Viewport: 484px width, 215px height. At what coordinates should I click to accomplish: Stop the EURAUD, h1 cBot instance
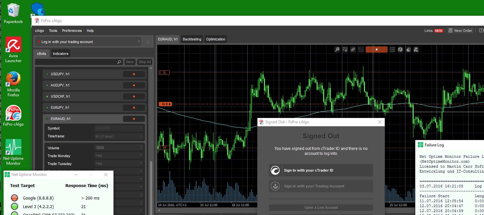pyautogui.click(x=134, y=119)
